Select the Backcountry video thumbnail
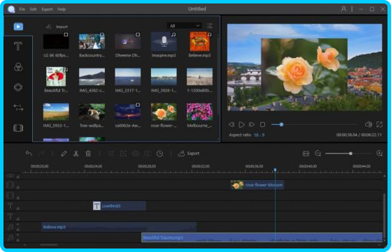This screenshot has width=391, height=252. click(x=92, y=42)
